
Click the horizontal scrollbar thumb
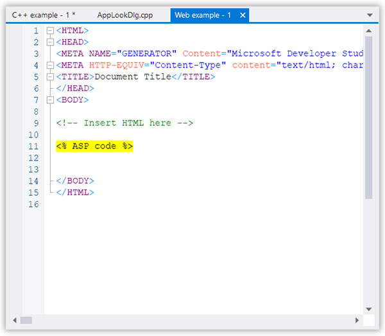tap(26, 320)
